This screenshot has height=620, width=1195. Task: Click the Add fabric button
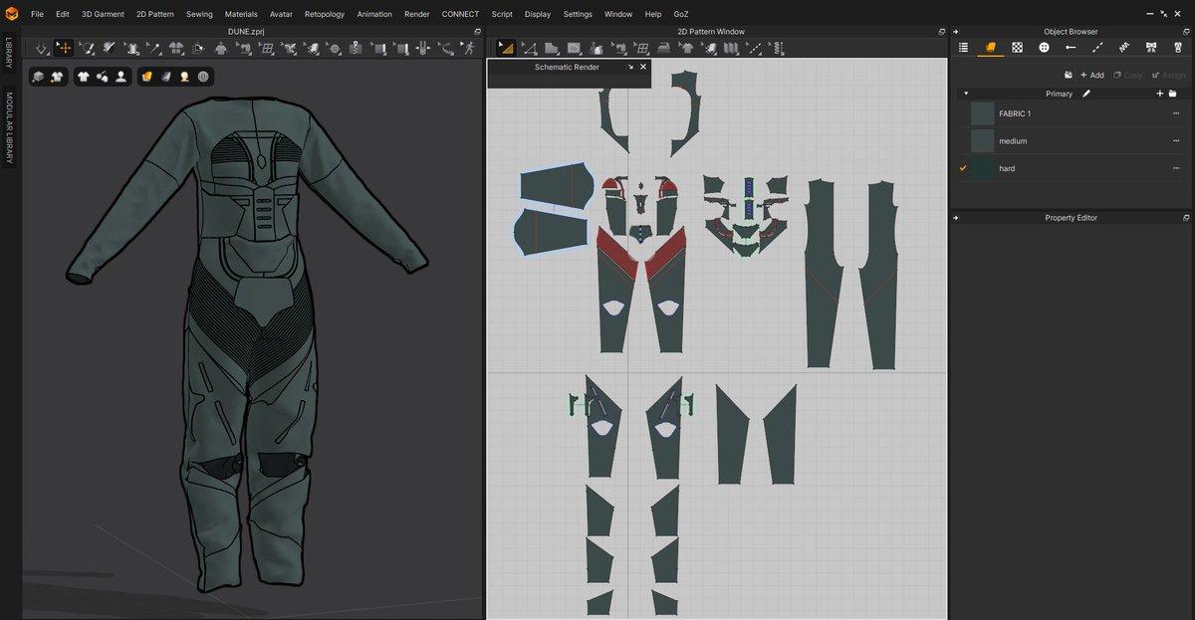point(1092,75)
